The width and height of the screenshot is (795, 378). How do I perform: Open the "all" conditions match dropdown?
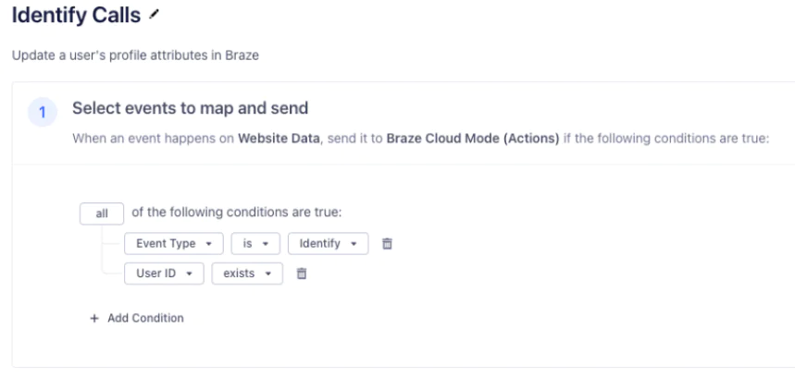[x=102, y=213]
